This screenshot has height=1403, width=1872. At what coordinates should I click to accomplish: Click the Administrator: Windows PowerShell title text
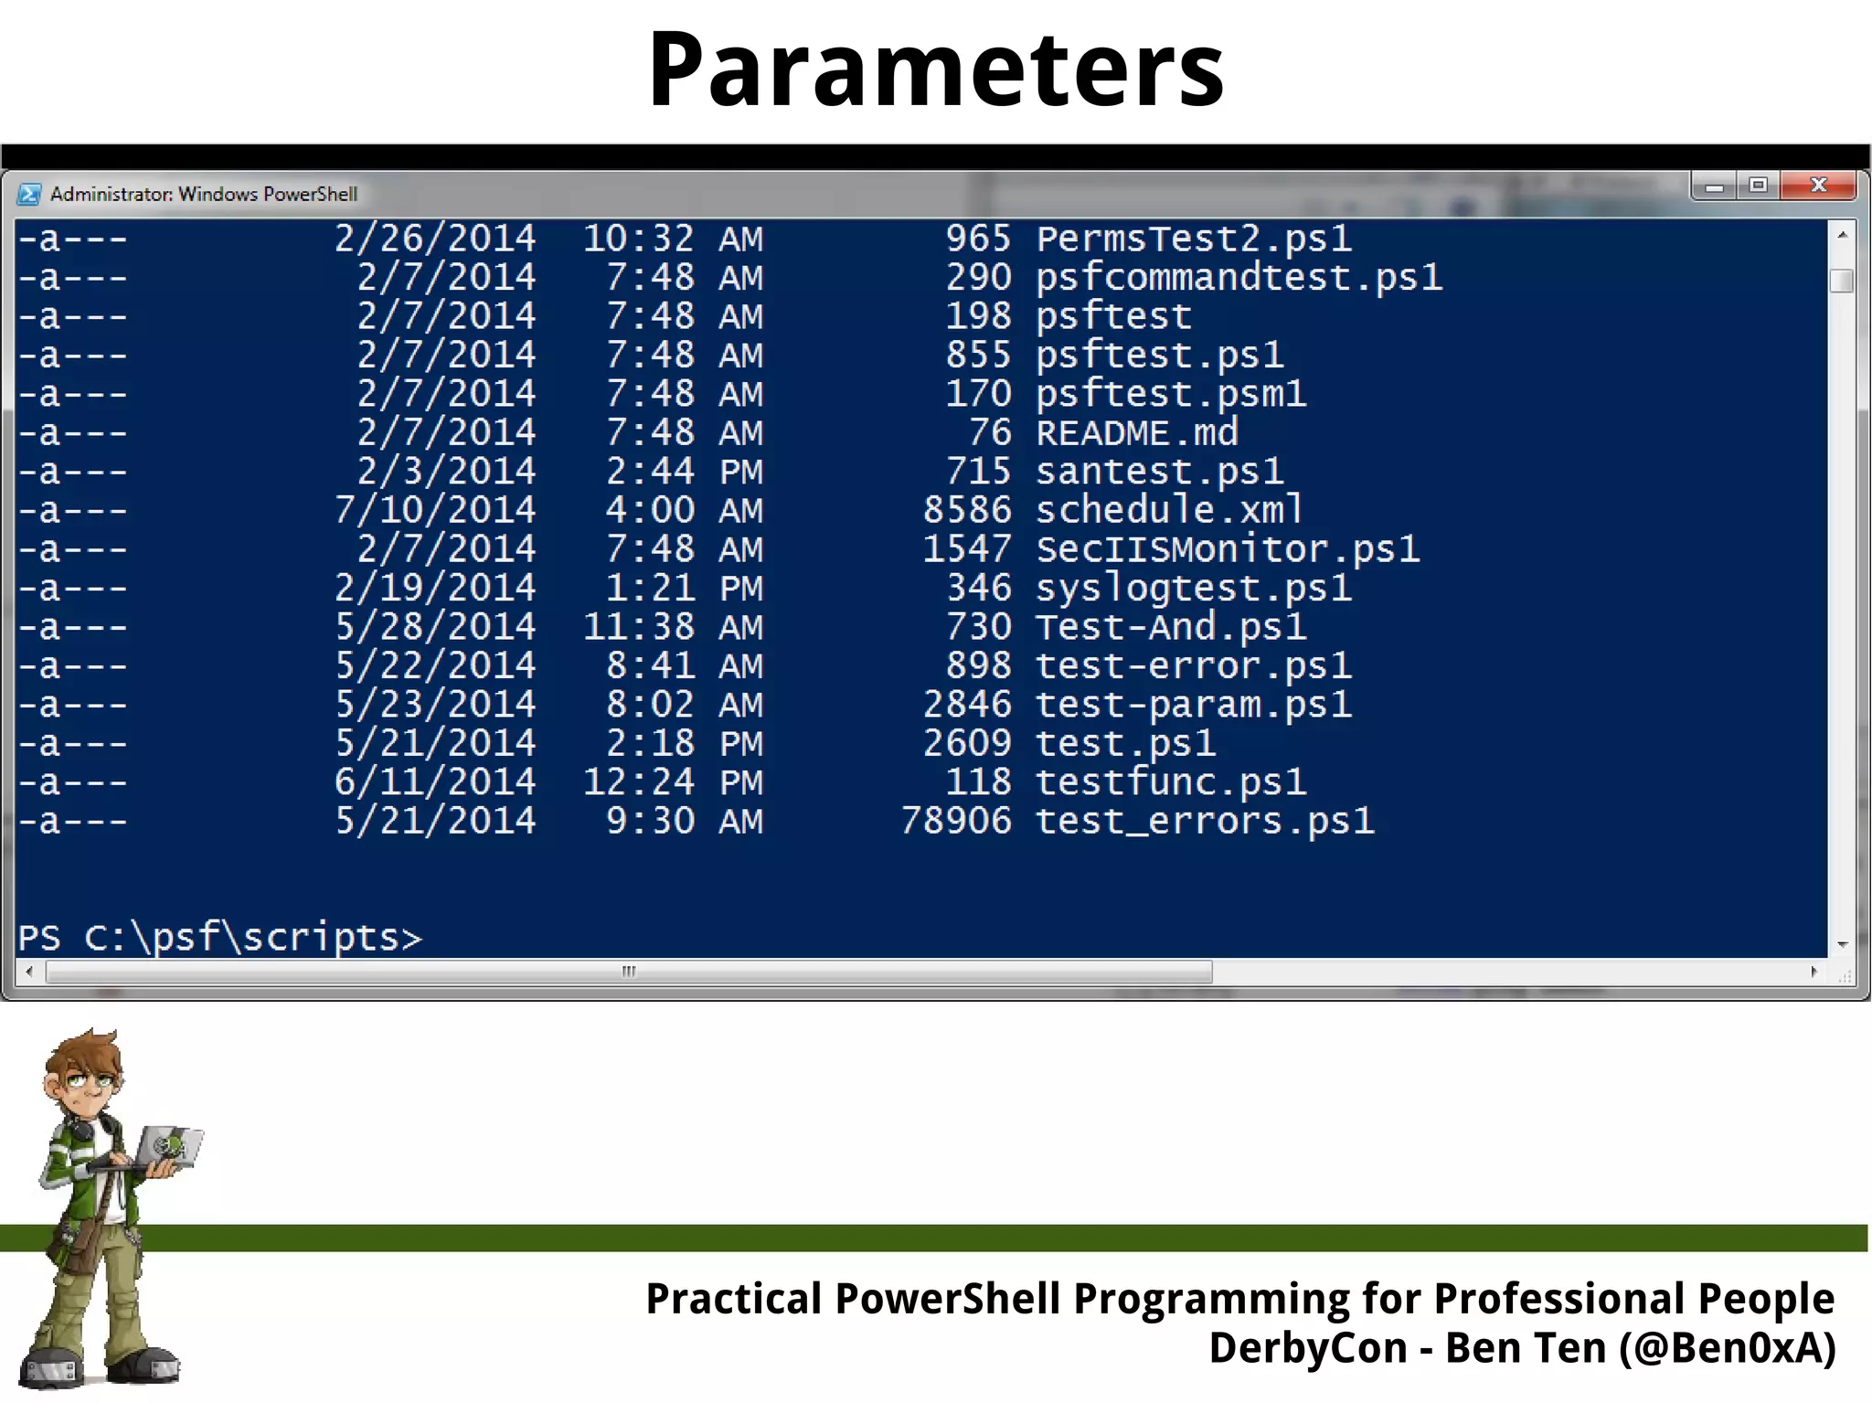tap(204, 194)
